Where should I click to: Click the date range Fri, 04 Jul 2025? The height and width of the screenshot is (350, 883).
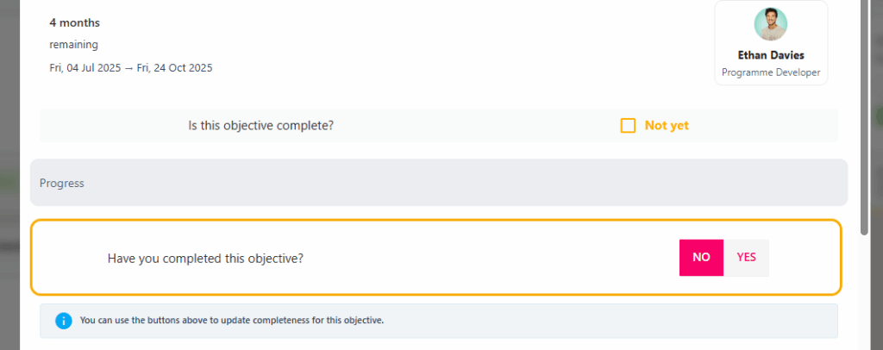(85, 68)
